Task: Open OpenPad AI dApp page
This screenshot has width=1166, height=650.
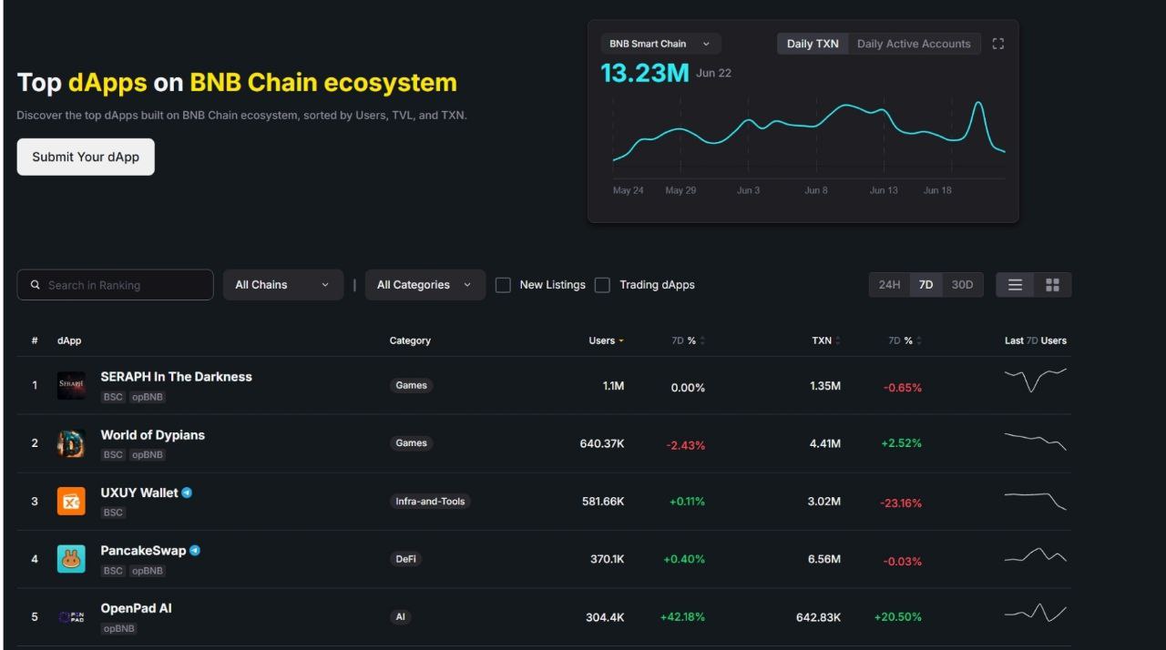Action: pyautogui.click(x=136, y=608)
